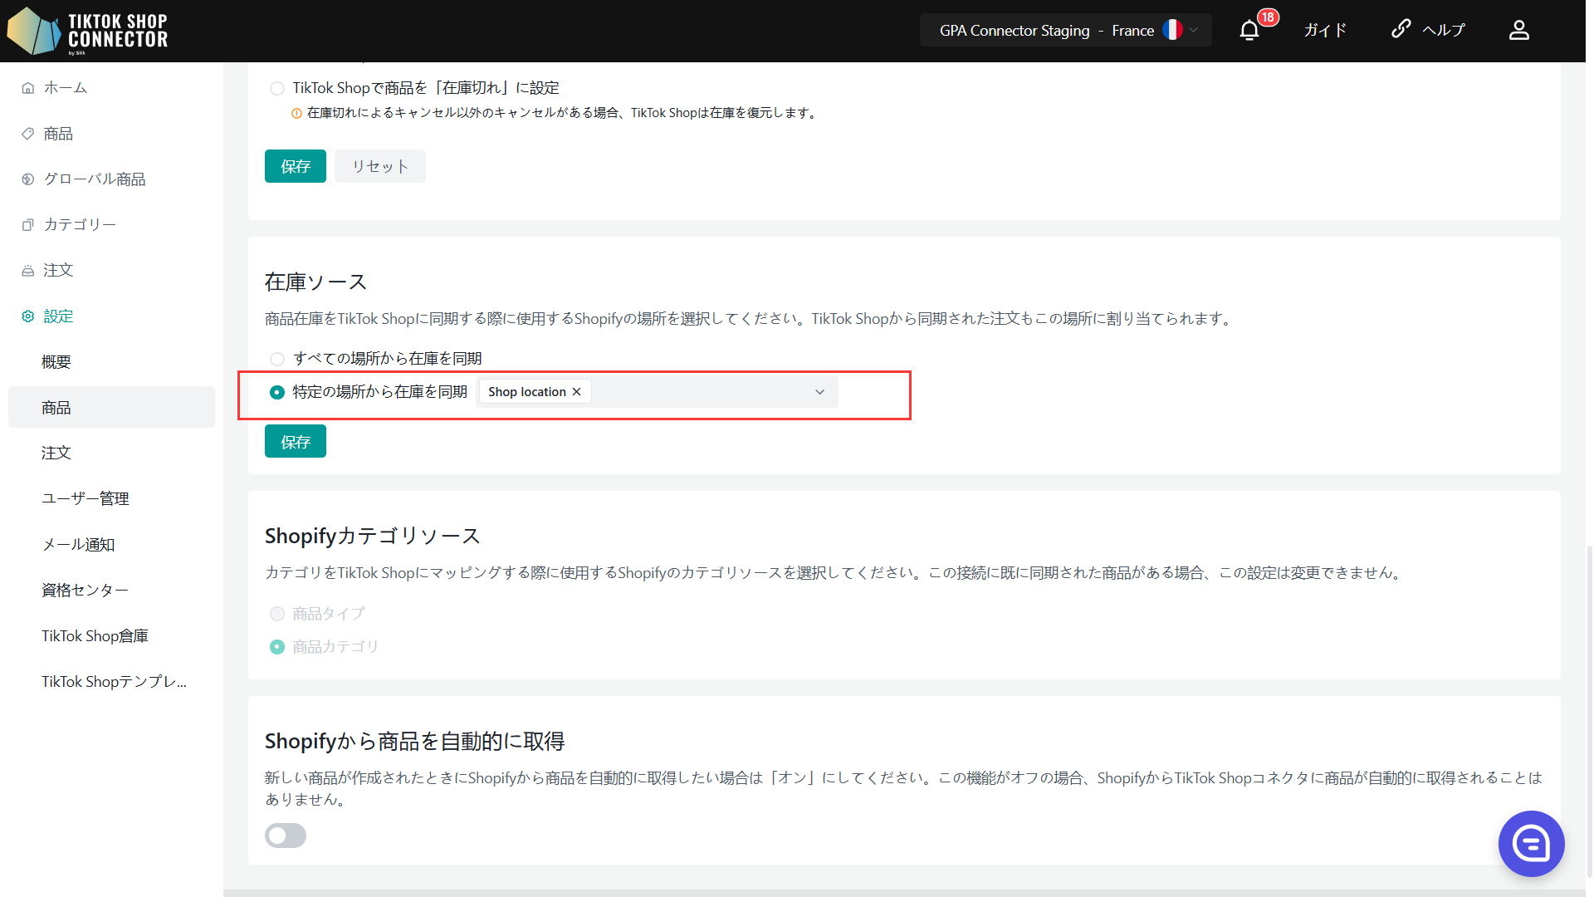Open the ヘルプ link in header

[1444, 31]
